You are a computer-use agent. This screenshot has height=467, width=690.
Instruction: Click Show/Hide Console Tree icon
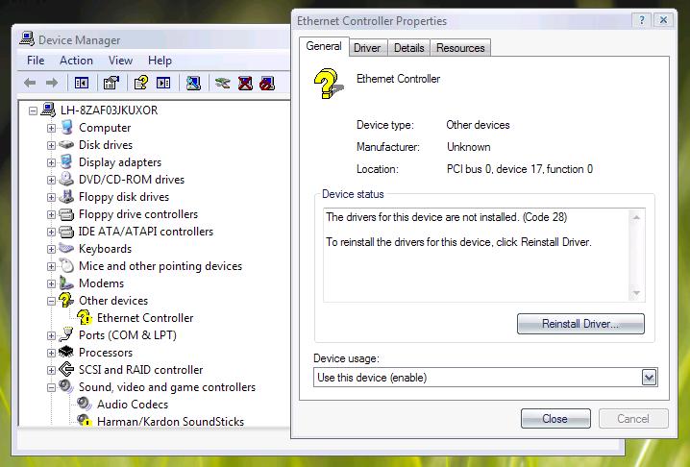tap(82, 84)
